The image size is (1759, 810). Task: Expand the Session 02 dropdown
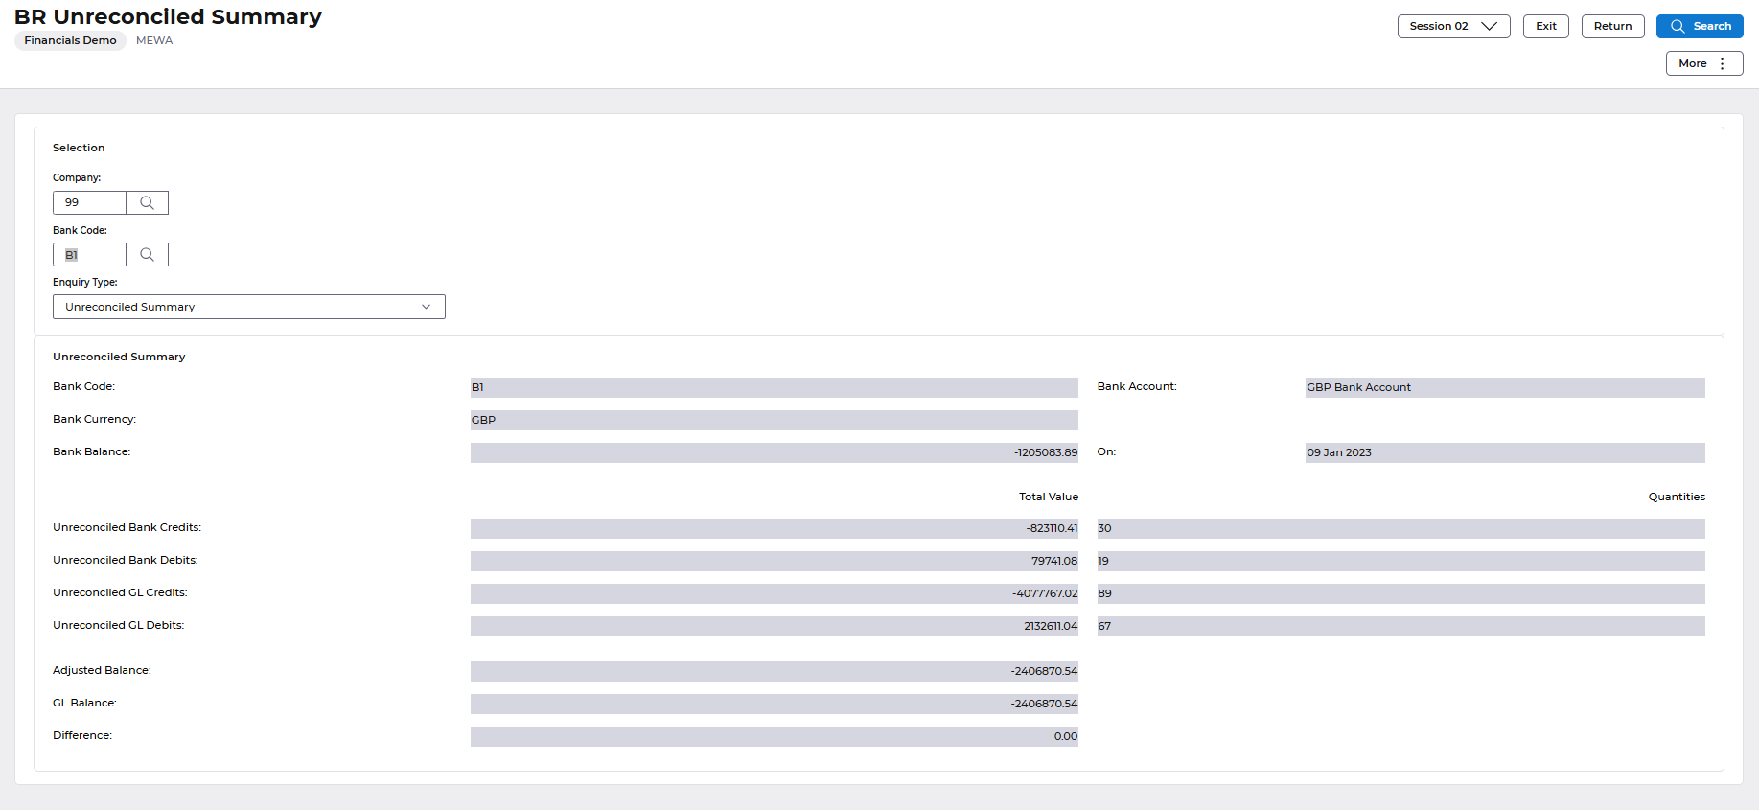click(x=1453, y=26)
